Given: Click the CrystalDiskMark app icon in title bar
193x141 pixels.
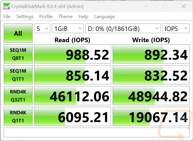Looking at the screenshot, I should (7, 6).
